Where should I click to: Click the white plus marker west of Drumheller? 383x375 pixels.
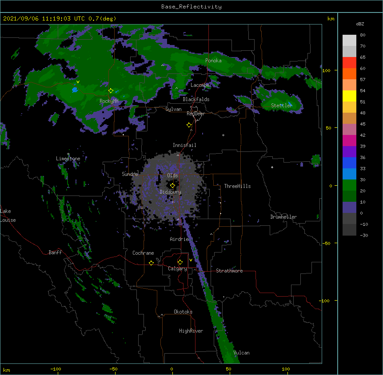[x=272, y=167]
